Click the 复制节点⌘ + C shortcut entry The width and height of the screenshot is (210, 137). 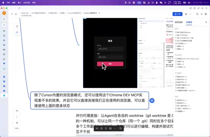pos(181,77)
